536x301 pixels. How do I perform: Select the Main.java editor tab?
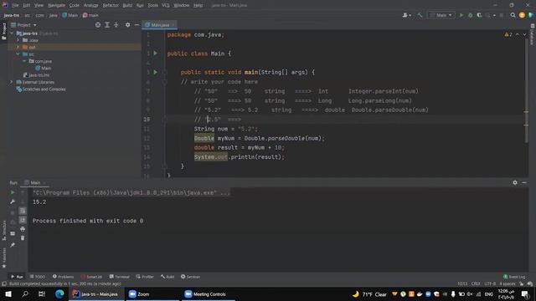pyautogui.click(x=160, y=25)
